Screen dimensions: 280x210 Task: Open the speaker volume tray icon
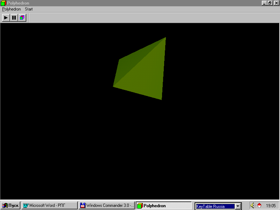click(x=253, y=205)
